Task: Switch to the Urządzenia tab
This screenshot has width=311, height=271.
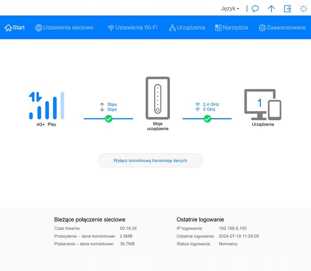Action: click(187, 28)
